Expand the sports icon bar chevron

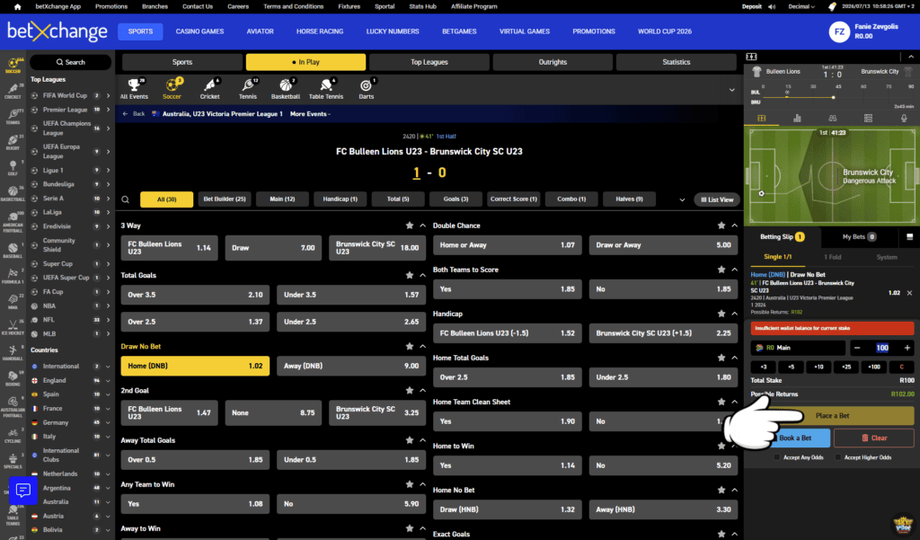tap(731, 91)
